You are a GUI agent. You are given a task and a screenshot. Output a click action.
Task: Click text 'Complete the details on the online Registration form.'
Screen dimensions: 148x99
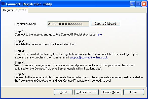45,44
